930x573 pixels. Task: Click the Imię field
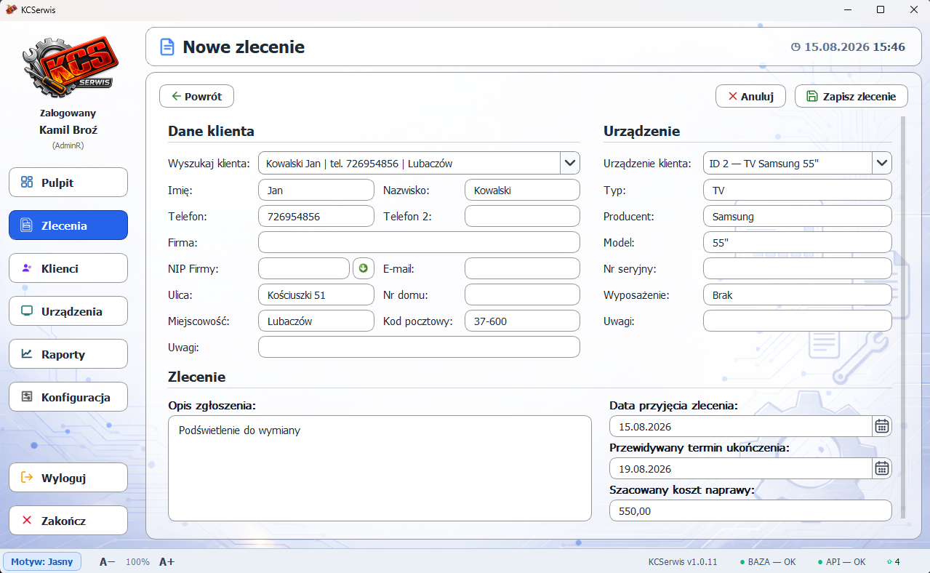pos(316,191)
